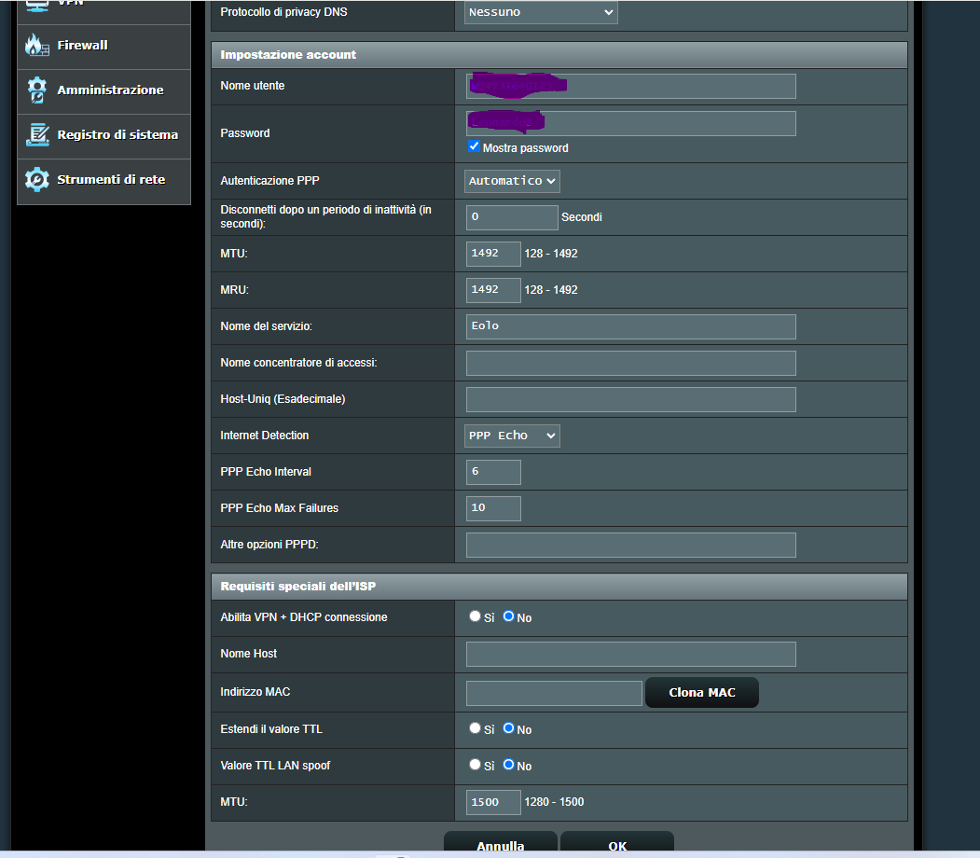Select No for Valore TTL LAN spoof
The image size is (980, 858).
tap(509, 764)
